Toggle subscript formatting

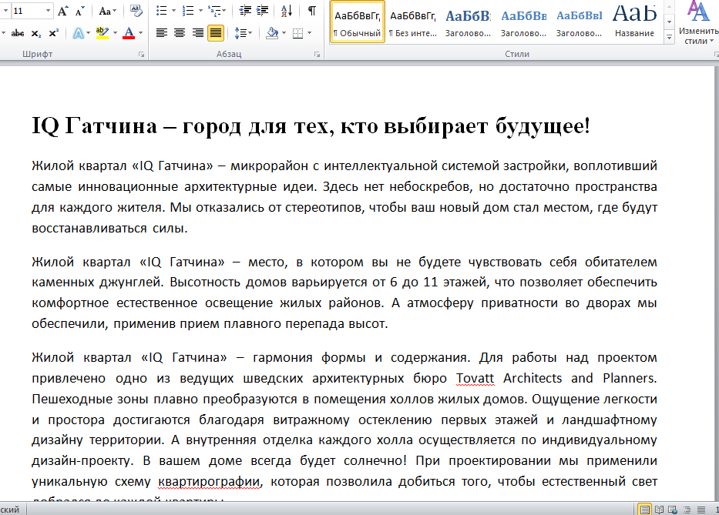click(36, 33)
